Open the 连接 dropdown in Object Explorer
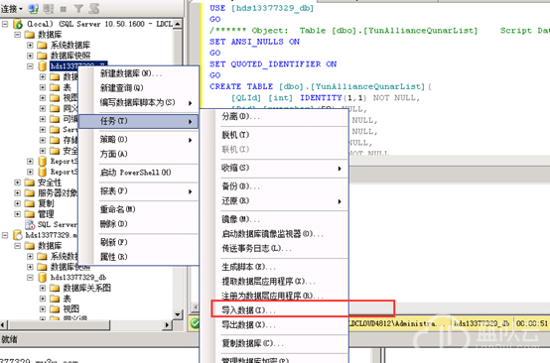This screenshot has height=363, width=550. pyautogui.click(x=12, y=9)
